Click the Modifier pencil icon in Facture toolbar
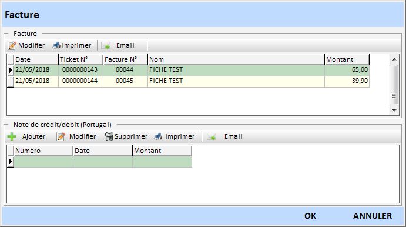This screenshot has width=406, height=227. click(12, 45)
